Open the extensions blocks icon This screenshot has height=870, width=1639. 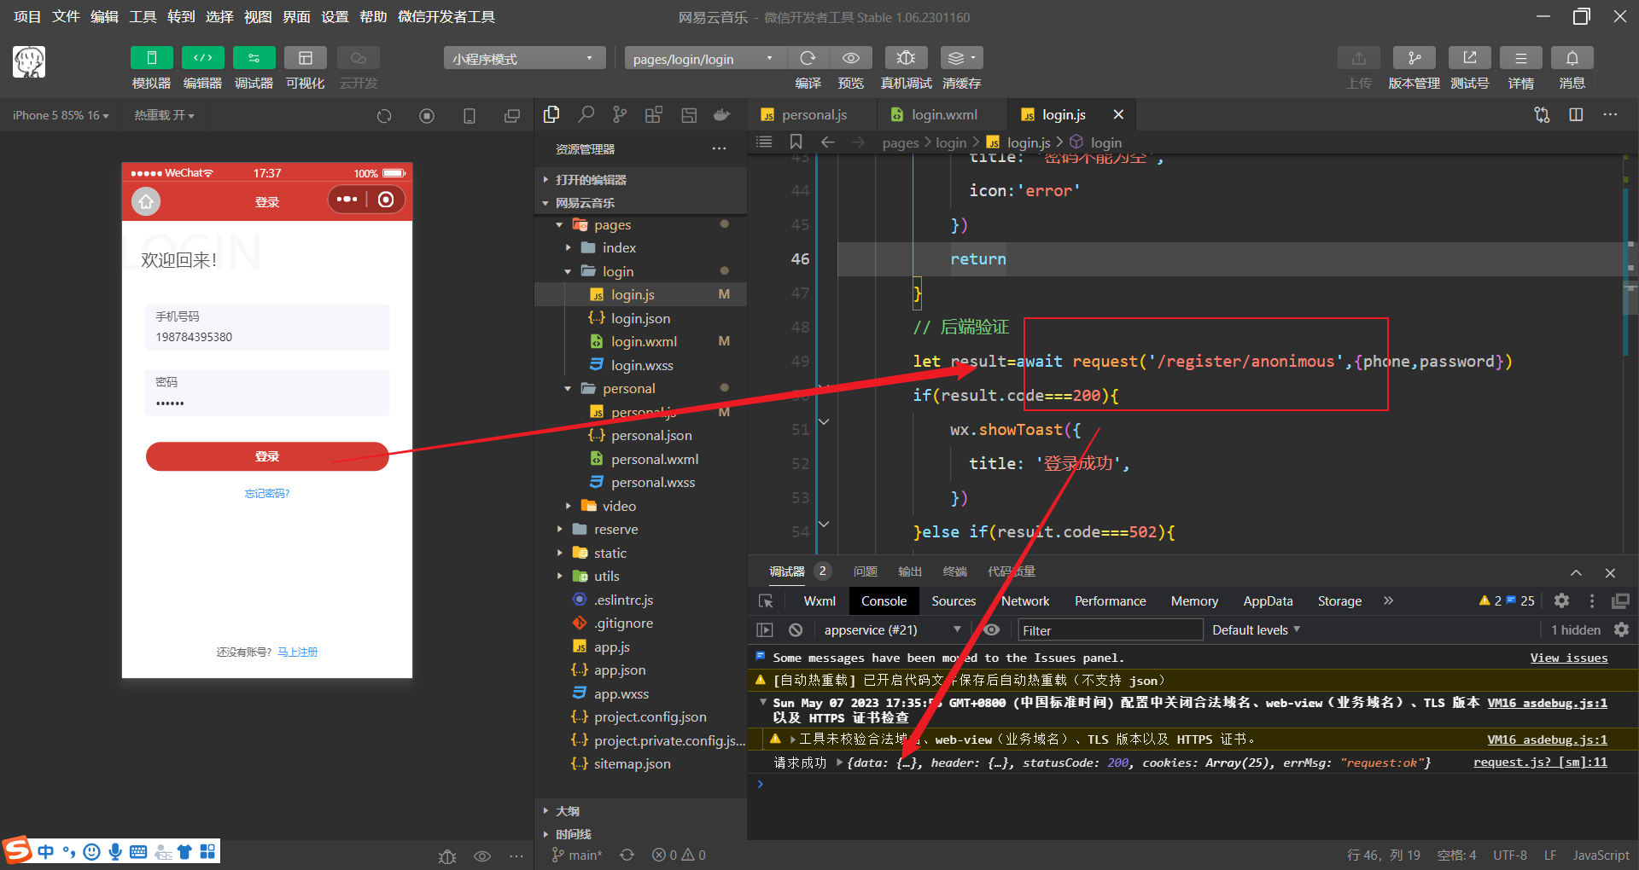654,114
